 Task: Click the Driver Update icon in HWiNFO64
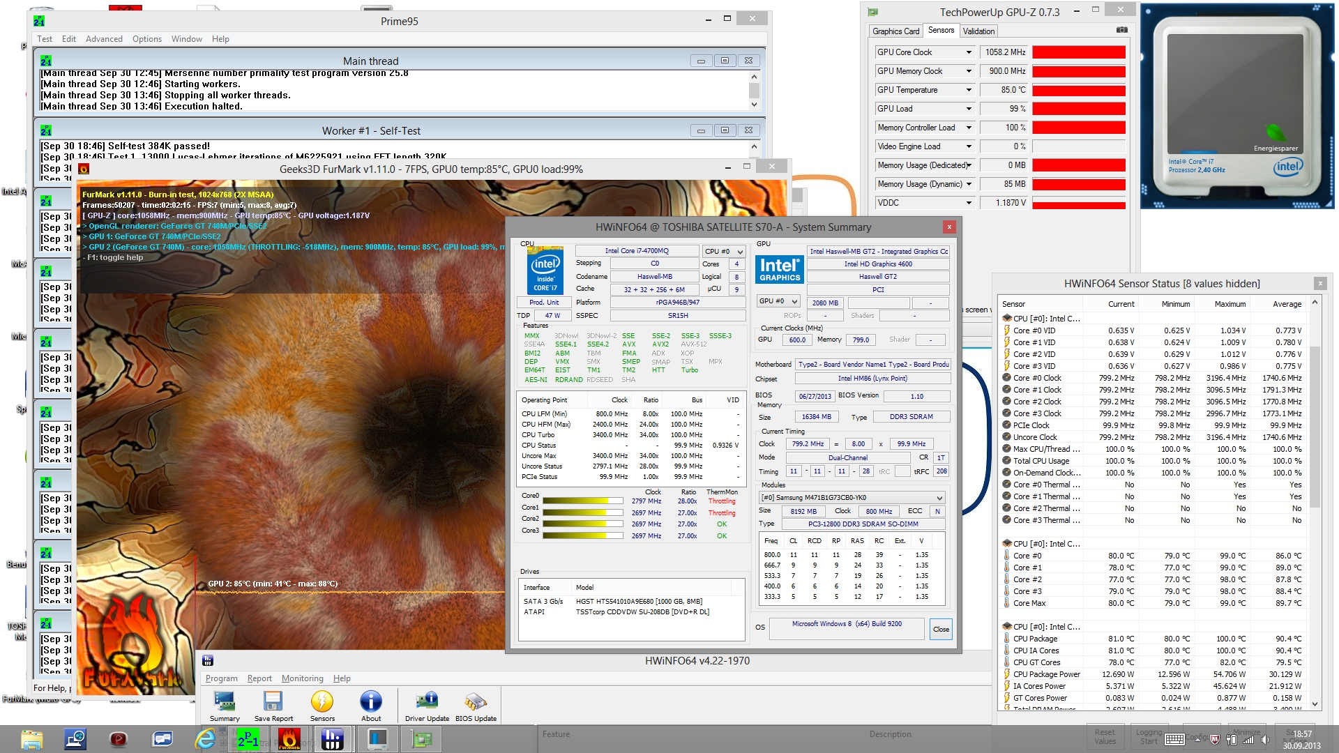coord(427,701)
